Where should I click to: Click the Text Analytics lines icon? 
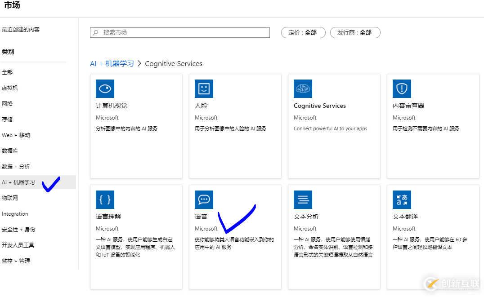(303, 200)
